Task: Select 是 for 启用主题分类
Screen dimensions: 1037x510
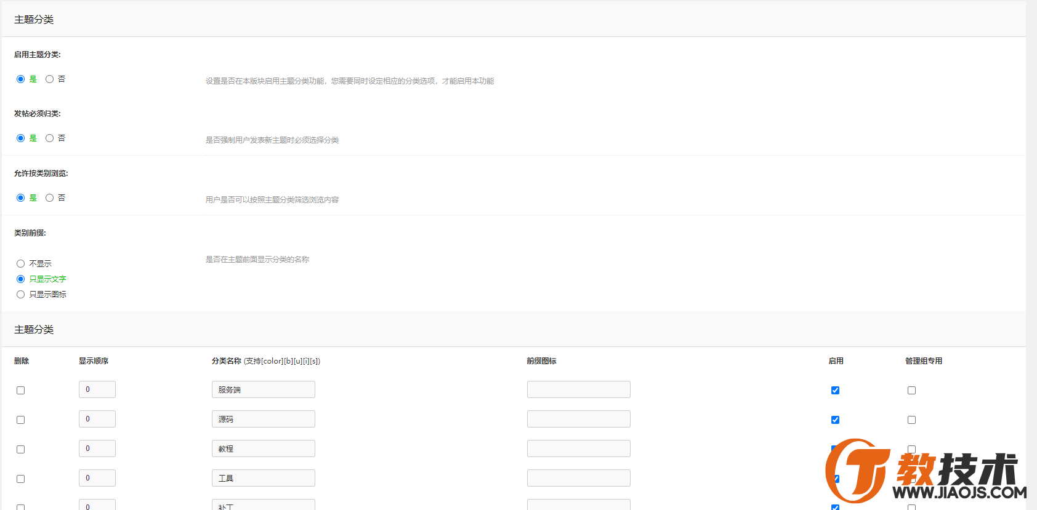Action: pyautogui.click(x=20, y=79)
